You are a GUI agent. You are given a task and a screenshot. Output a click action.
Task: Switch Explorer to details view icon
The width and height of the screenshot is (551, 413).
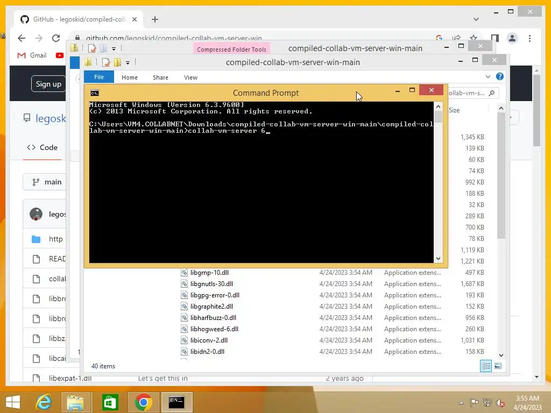[x=486, y=366]
